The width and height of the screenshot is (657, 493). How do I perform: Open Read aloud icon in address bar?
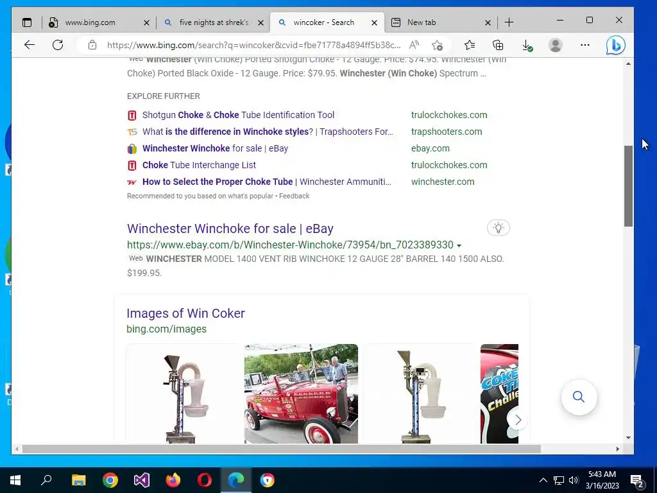414,45
